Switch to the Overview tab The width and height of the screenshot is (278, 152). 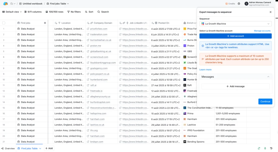8,148
